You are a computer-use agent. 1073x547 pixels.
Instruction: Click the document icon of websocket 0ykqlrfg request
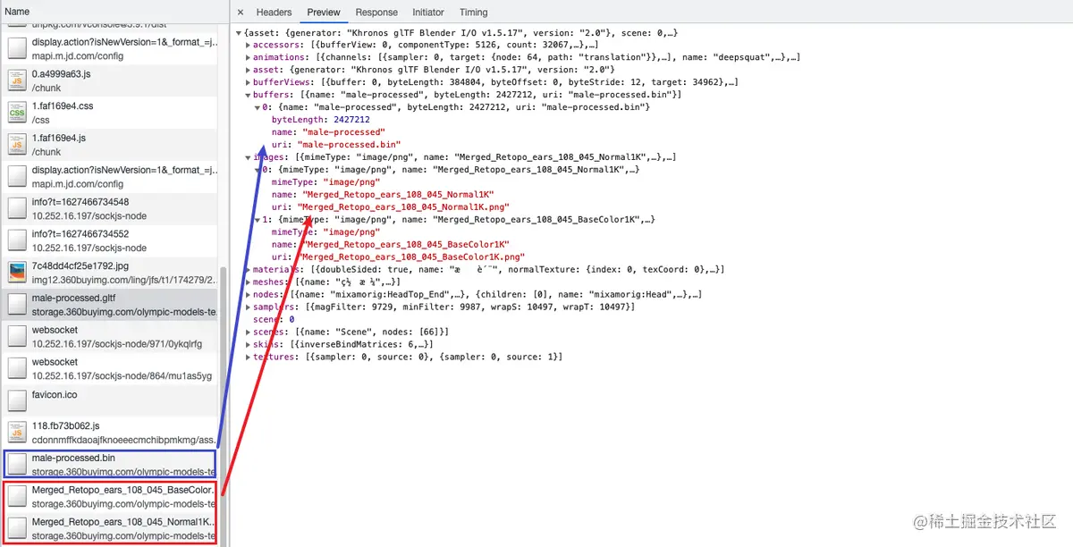pos(17,336)
